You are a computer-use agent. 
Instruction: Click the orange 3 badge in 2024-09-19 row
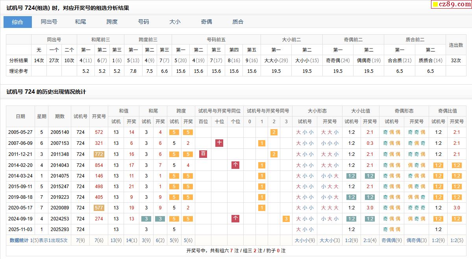(286, 219)
